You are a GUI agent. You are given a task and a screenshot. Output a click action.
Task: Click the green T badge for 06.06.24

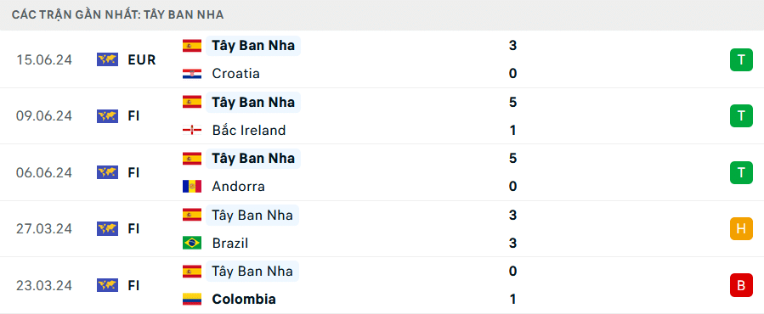(x=741, y=173)
